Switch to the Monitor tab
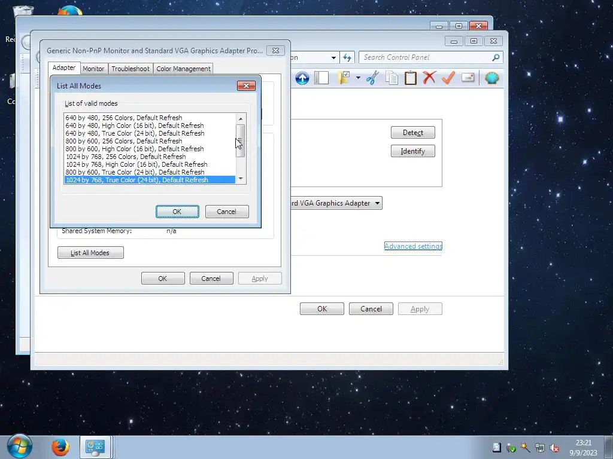 [93, 69]
